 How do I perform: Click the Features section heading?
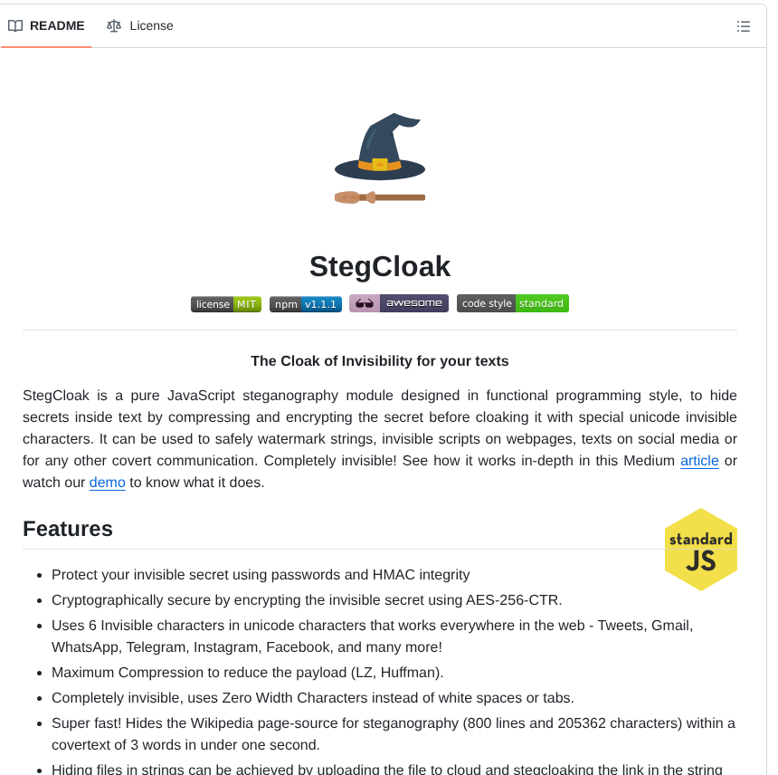pos(67,529)
